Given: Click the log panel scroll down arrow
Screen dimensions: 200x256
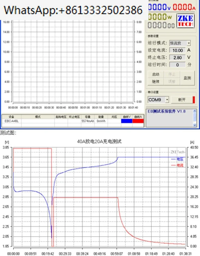Looking at the screenshot, I should point(195,125).
